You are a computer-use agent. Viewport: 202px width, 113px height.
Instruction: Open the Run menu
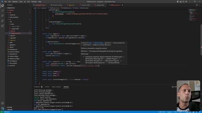28,2
